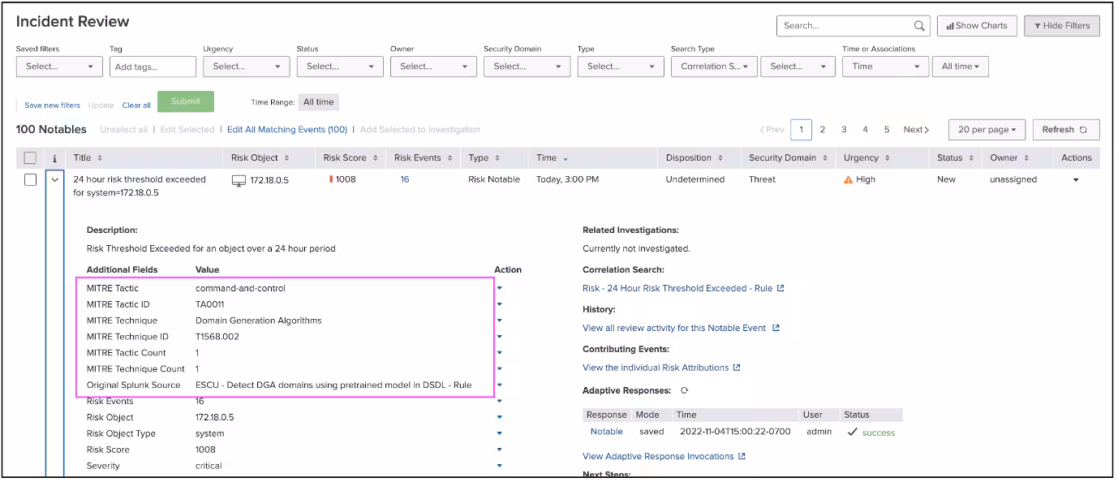Click the refresh icon beside Adaptive Responses

(685, 391)
